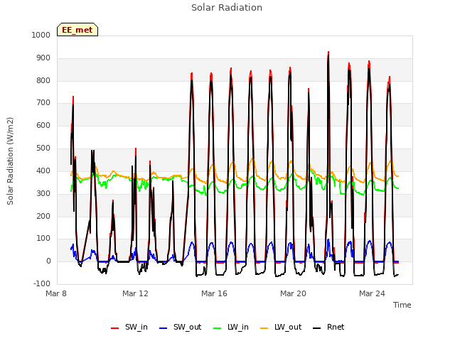Screen dimensions: 455x341
Task: Click the Mar 12 x-axis tick label
Action: [x=135, y=293]
